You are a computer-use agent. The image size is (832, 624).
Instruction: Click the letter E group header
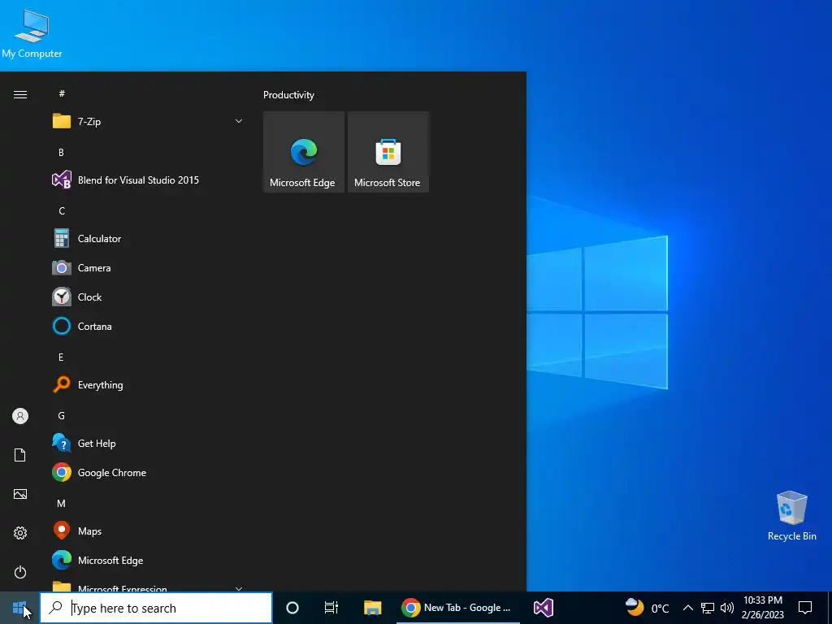click(x=61, y=357)
